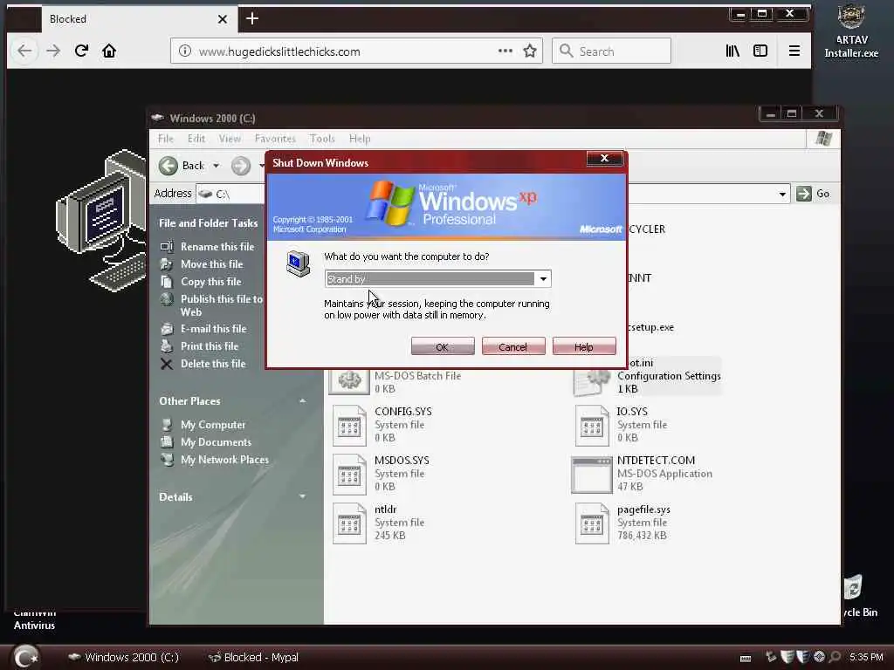Select ARTAV Installer.exe desktop icon
The image size is (894, 670).
(851, 31)
